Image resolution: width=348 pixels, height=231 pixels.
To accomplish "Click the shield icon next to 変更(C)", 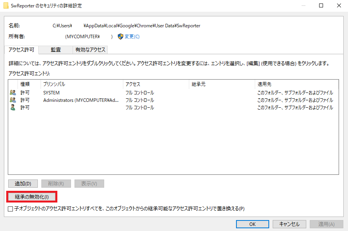I will (120, 37).
